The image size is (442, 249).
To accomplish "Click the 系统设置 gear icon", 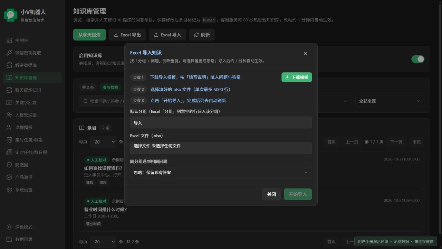I will point(9,190).
